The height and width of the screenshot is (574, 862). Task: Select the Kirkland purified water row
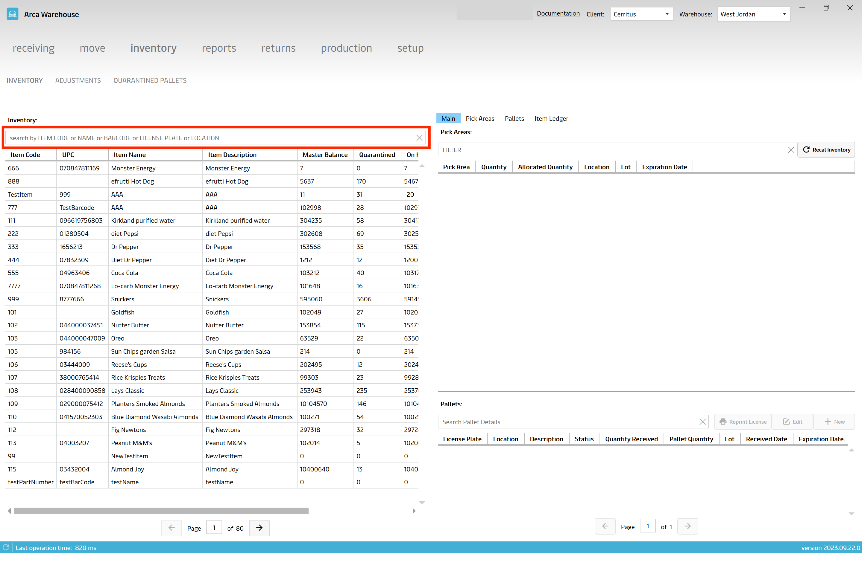212,220
